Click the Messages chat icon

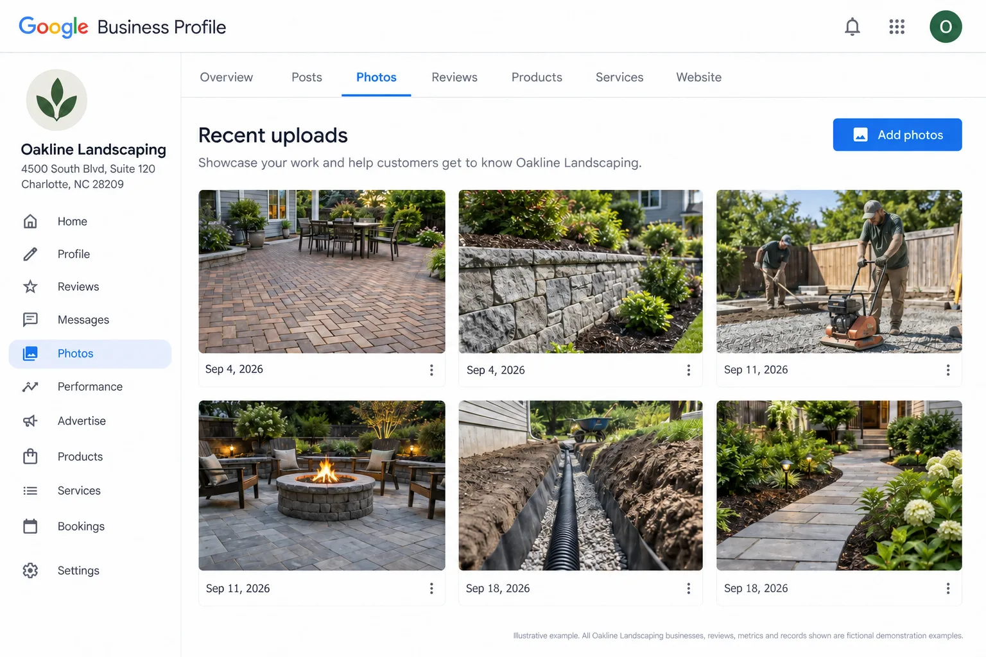(30, 320)
